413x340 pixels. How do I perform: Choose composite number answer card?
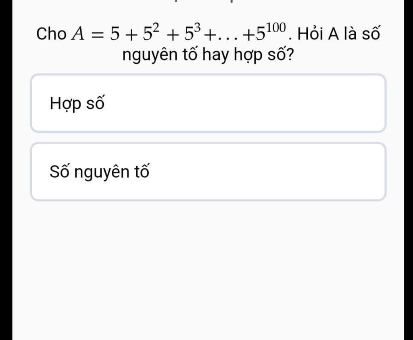click(208, 103)
